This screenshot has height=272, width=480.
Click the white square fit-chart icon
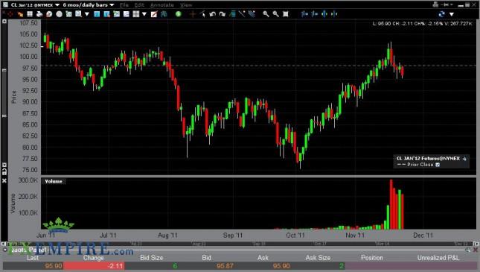pyautogui.click(x=286, y=14)
